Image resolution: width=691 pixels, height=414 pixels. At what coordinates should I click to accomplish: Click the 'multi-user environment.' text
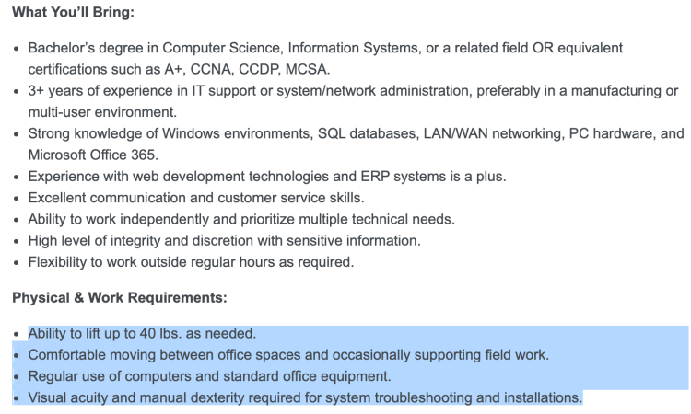click(x=102, y=111)
